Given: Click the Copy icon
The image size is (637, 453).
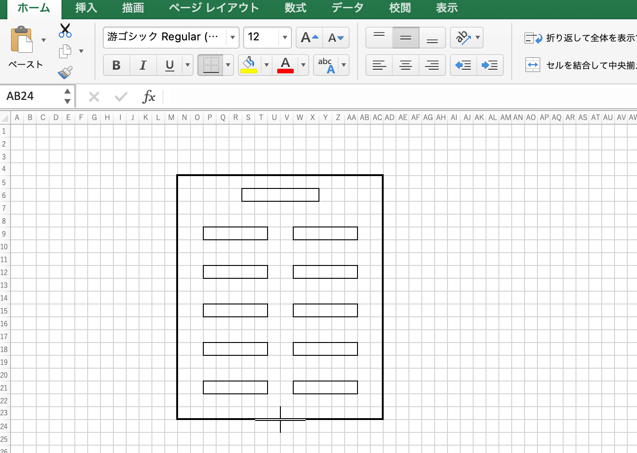Looking at the screenshot, I should (65, 51).
